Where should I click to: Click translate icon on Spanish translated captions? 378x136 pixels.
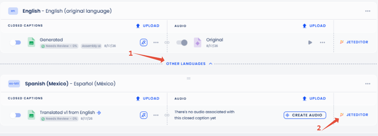tap(144, 115)
